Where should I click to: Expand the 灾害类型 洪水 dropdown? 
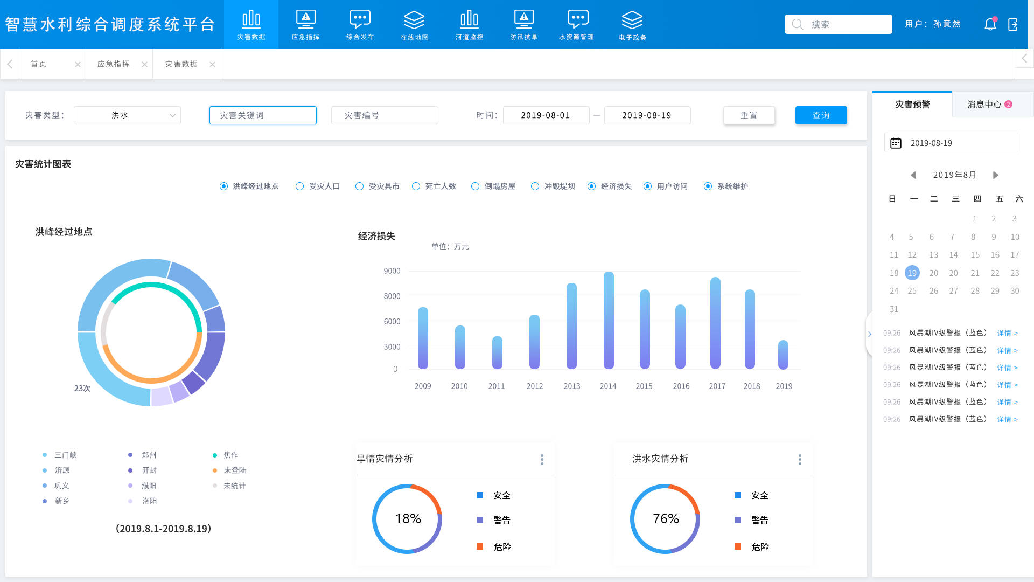click(x=127, y=115)
